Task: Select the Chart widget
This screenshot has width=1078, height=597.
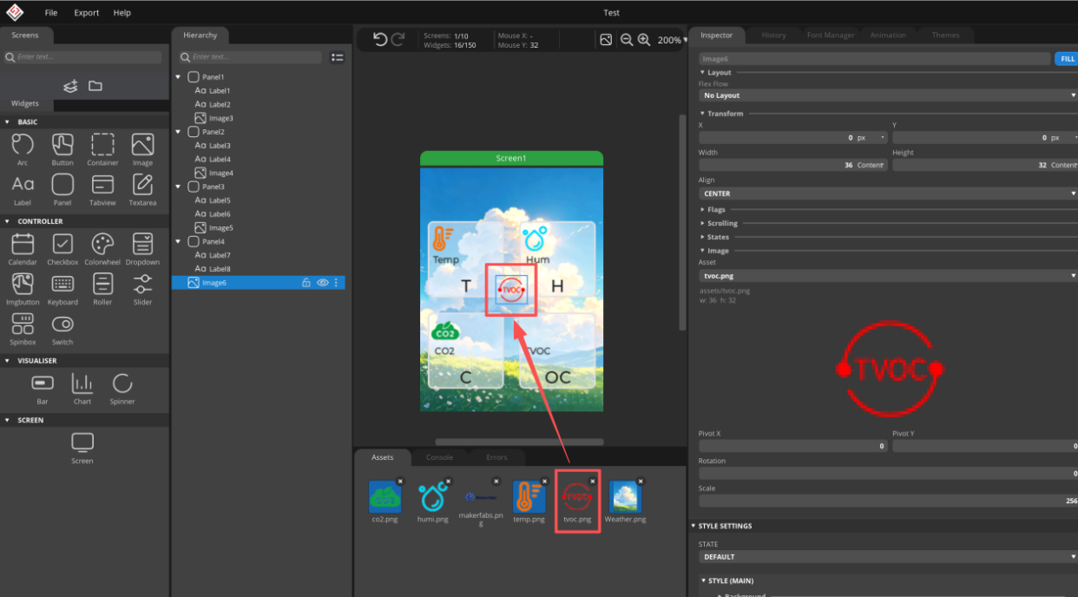Action: 82,389
